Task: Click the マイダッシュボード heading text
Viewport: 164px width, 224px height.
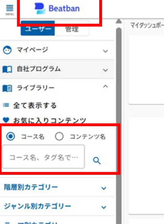Action: click(147, 25)
